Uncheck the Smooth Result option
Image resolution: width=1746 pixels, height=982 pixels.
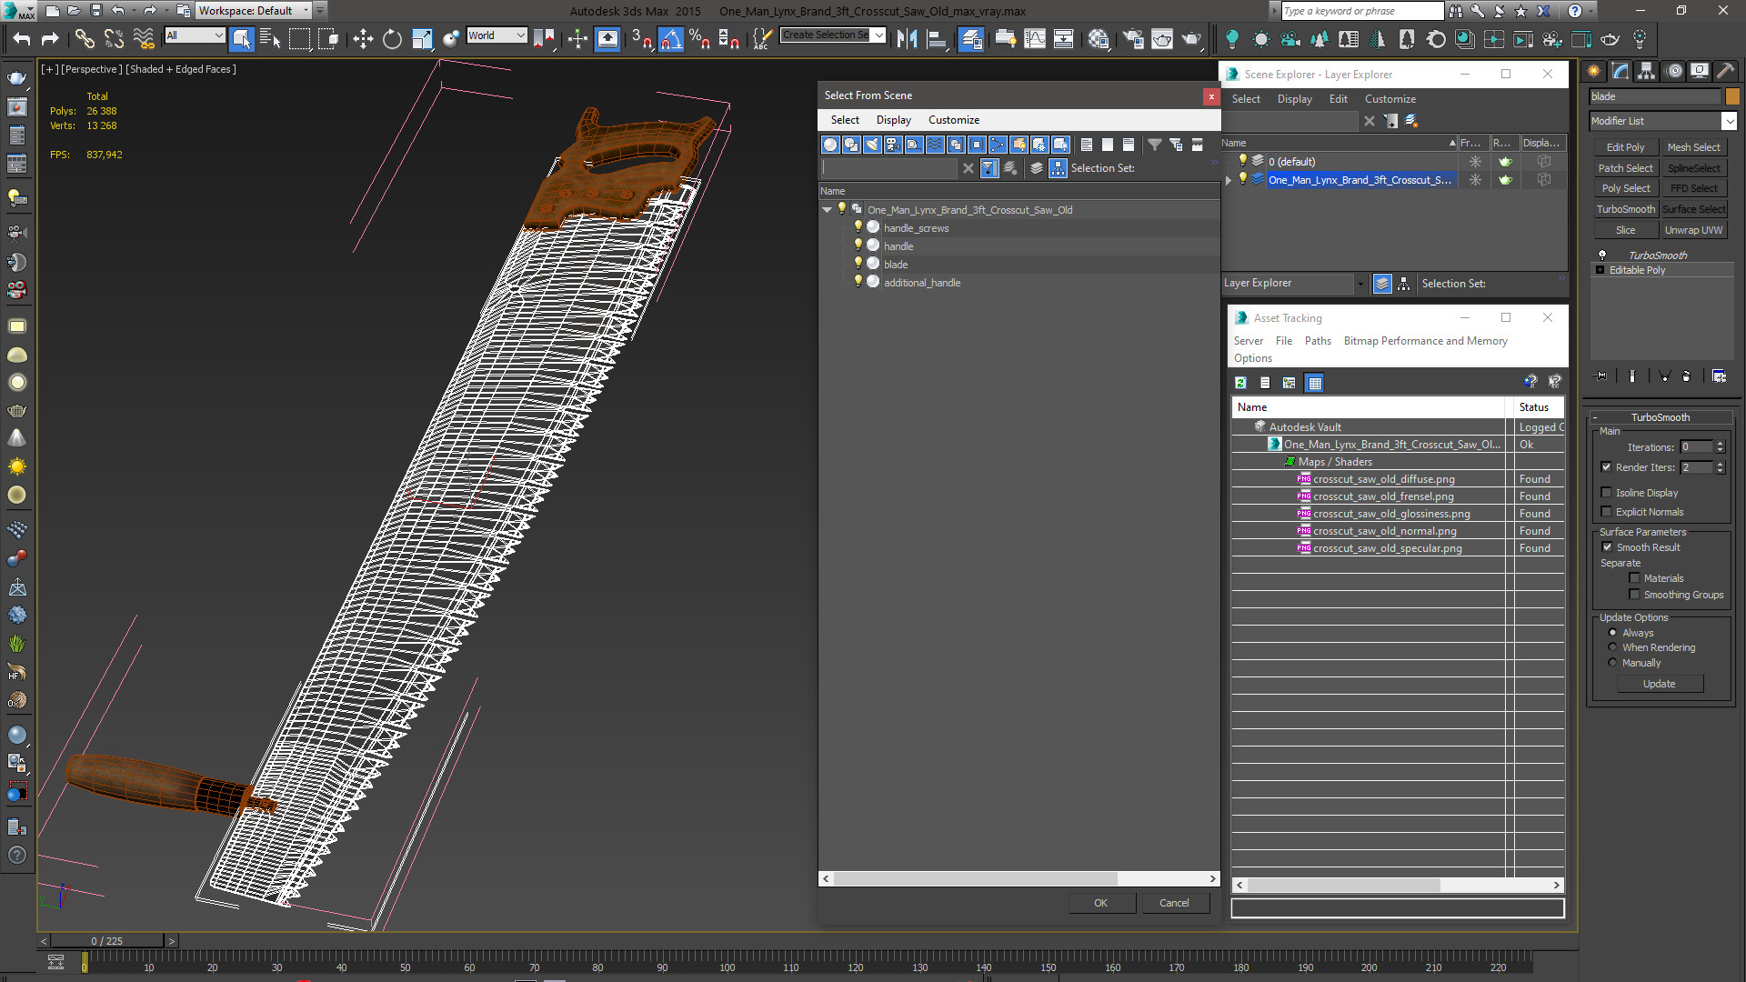pyautogui.click(x=1607, y=547)
